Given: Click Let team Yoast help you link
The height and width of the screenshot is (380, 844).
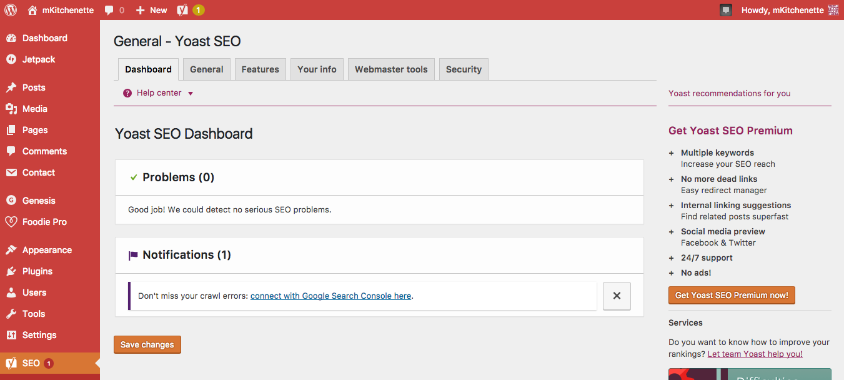Looking at the screenshot, I should click(x=755, y=354).
